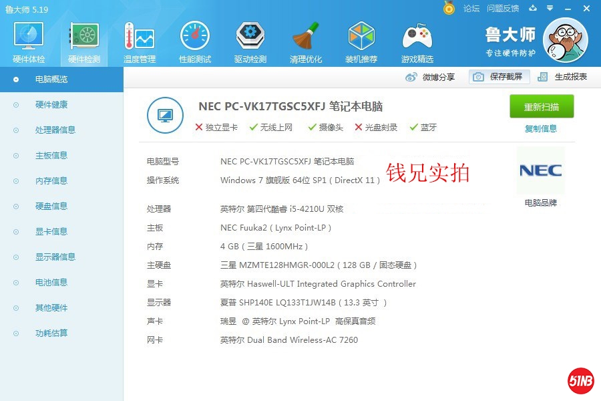The width and height of the screenshot is (601, 401).
Task: Click OS value Windows 7 旗舰版 64位
Action: point(300,180)
